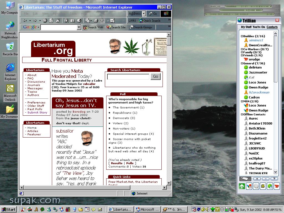This screenshot has height=213, width=284.
Task: Open the Favorites menu
Action: click(57, 14)
